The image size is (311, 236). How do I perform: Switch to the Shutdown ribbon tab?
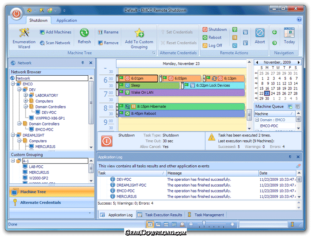point(38,20)
